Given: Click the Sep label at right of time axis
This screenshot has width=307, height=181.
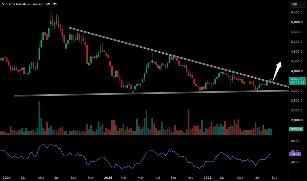Looking at the screenshot, I should [274, 178].
